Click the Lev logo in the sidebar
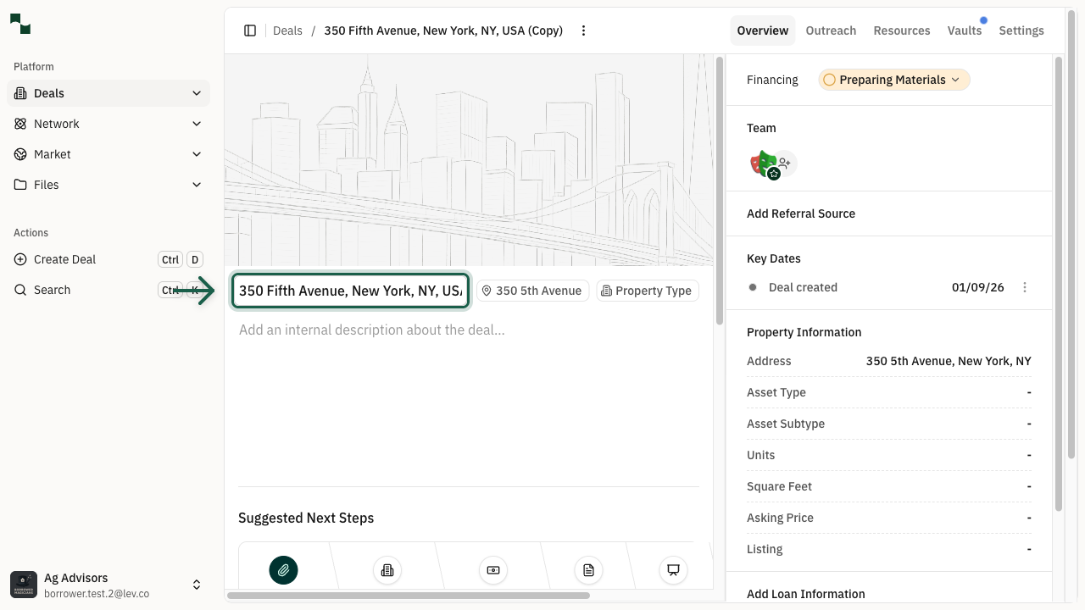This screenshot has height=610, width=1085. [20, 24]
